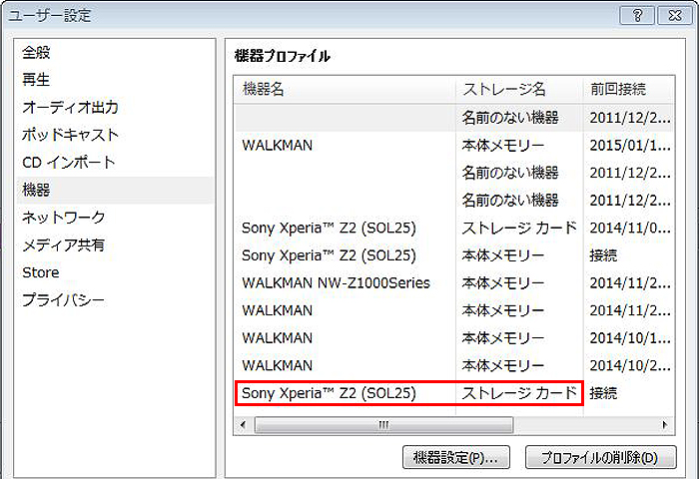Select ポッドキャスト category
This screenshot has height=479, width=699.
tap(115, 135)
